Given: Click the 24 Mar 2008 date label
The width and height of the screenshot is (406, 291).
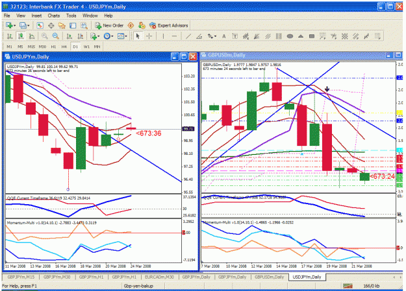Looking at the screenshot, I should pyautogui.click(x=140, y=266).
